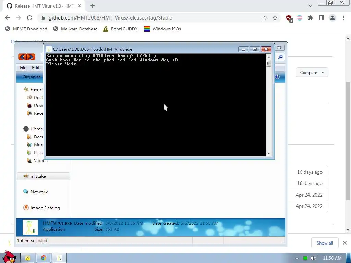Expand the Compare dropdown on GitHub
This screenshot has width=351, height=263.
pos(312,73)
